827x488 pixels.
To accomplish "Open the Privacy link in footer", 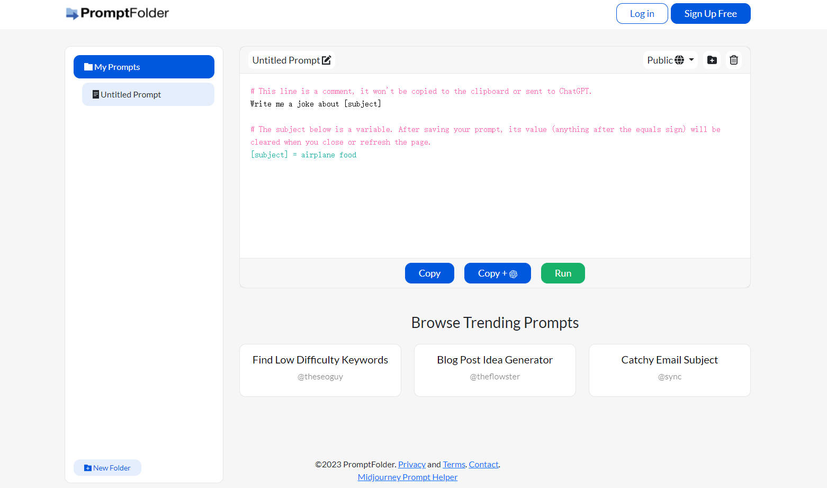I will click(x=411, y=465).
